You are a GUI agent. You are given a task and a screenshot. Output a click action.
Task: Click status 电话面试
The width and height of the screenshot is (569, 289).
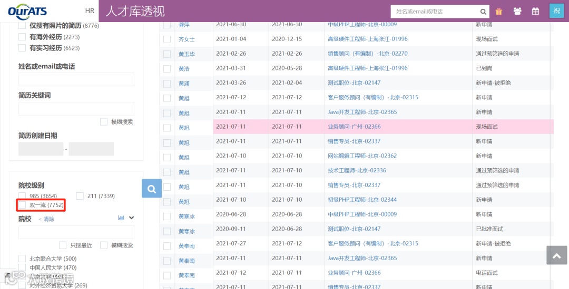point(487,273)
